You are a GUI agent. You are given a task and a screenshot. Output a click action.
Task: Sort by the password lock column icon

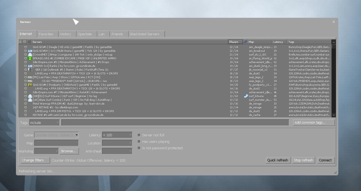tap(20, 42)
